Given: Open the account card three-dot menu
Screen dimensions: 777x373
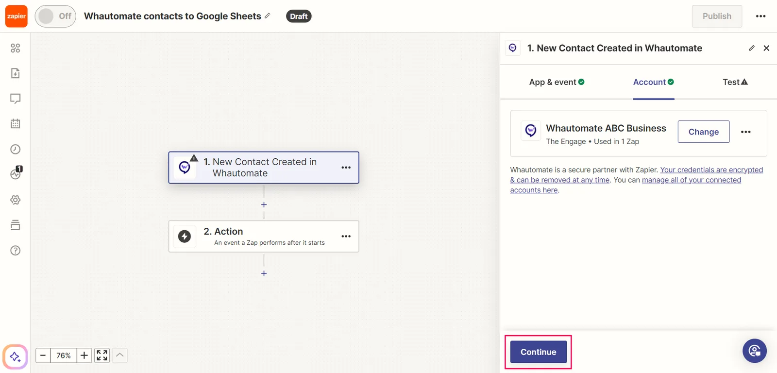Looking at the screenshot, I should [746, 132].
